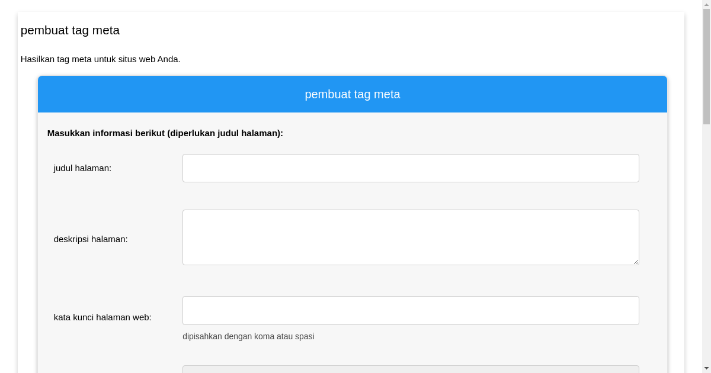Click the partially visible input field at the bottom

point(411,370)
